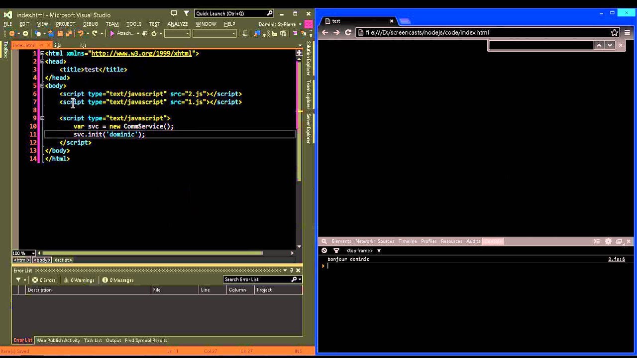Go back in the Chrome browser
This screenshot has height=358, width=637.
coord(325,32)
